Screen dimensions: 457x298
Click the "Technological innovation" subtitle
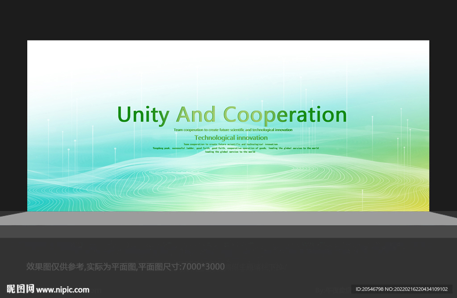(x=231, y=137)
